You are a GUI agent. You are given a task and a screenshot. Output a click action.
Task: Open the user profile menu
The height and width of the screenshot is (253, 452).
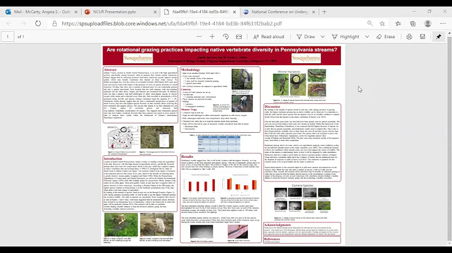click(428, 24)
